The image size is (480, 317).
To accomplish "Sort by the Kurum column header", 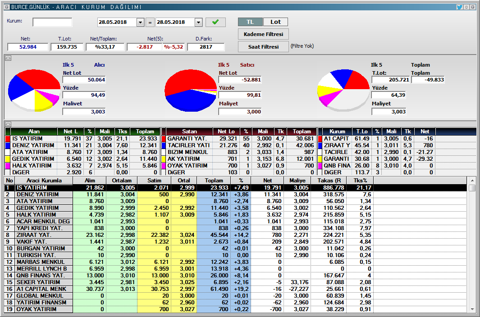I will pyautogui.click(x=337, y=131).
